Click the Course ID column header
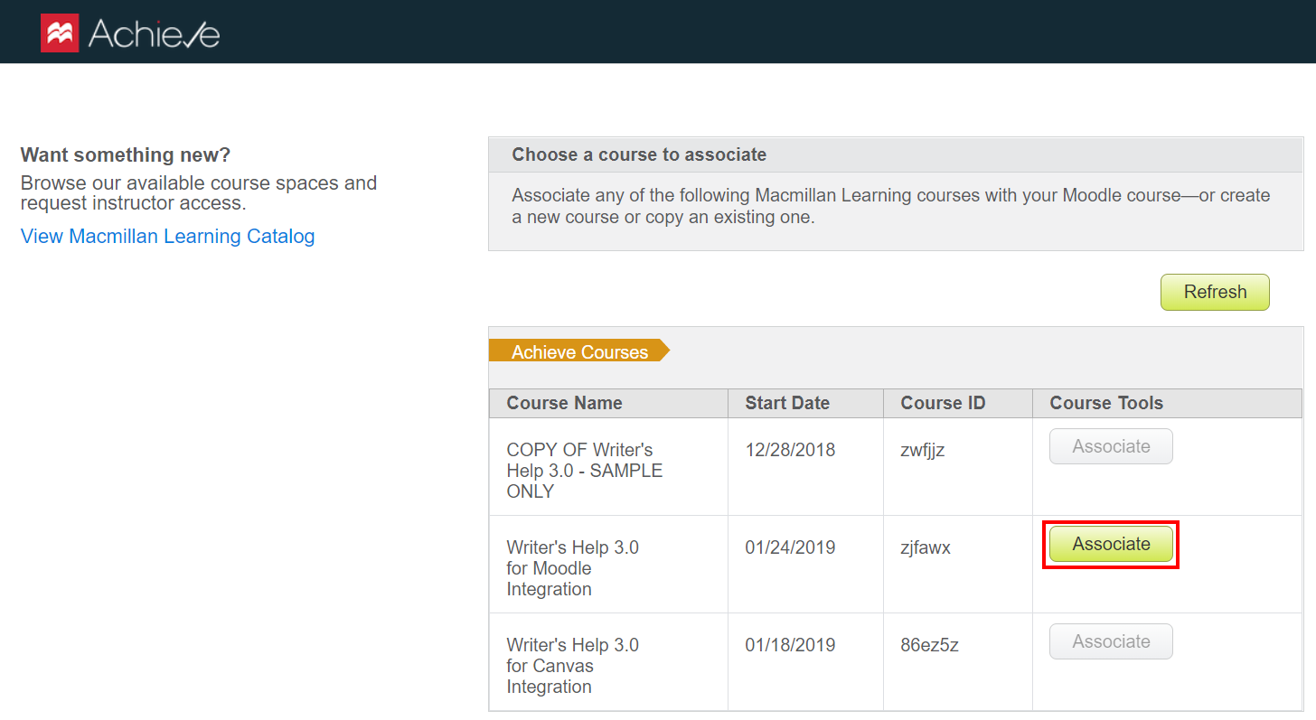Viewport: 1316px width, 720px height. (x=943, y=403)
